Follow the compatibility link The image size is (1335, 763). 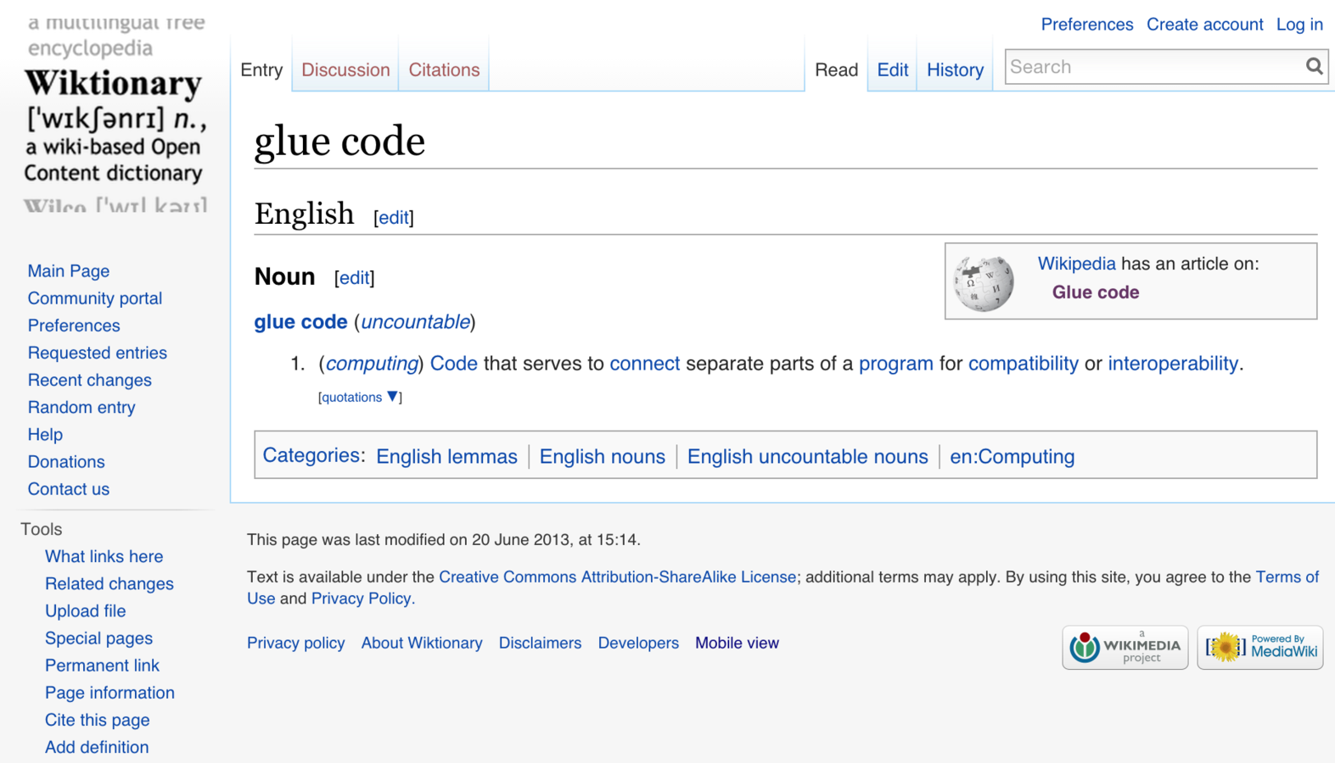1023,364
